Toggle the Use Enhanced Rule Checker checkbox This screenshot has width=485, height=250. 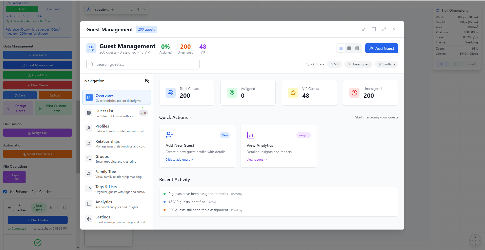click(x=5, y=192)
